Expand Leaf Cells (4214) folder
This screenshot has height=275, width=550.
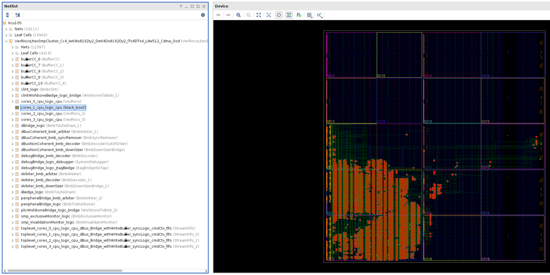(12, 53)
